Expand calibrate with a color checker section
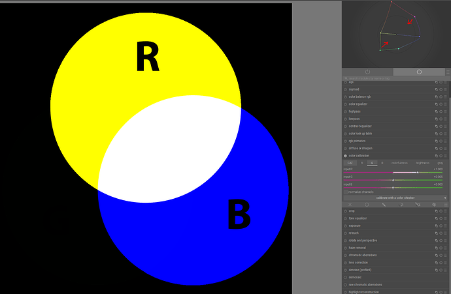This screenshot has width=451, height=294. click(395, 198)
